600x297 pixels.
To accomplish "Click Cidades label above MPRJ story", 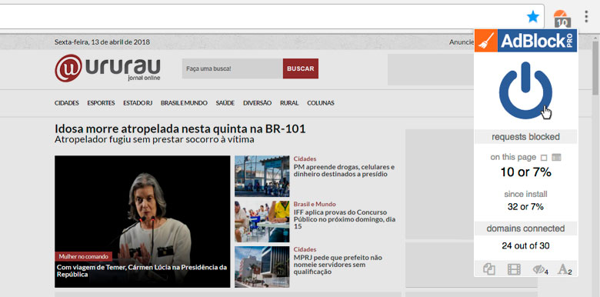I will click(305, 249).
